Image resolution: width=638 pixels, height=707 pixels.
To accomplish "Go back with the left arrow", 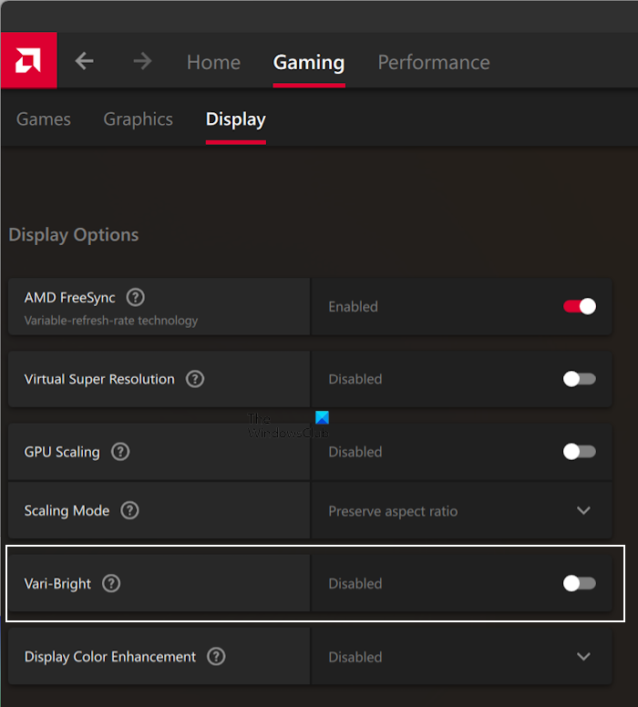I will click(84, 61).
